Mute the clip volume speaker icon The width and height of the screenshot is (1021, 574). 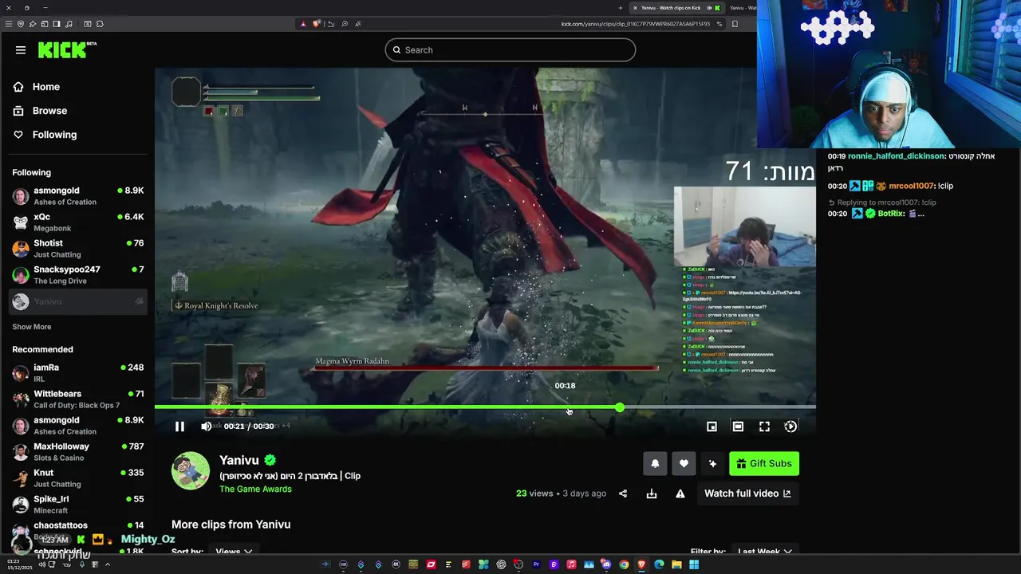207,427
